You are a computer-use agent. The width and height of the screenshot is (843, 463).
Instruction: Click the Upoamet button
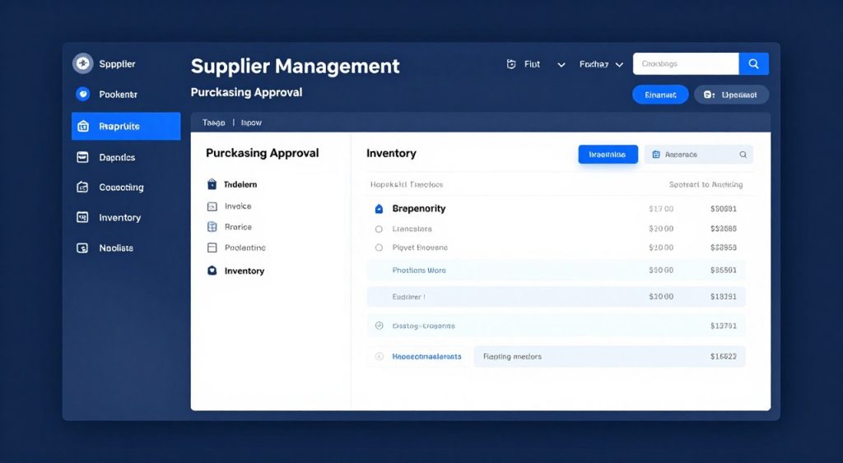(x=732, y=95)
